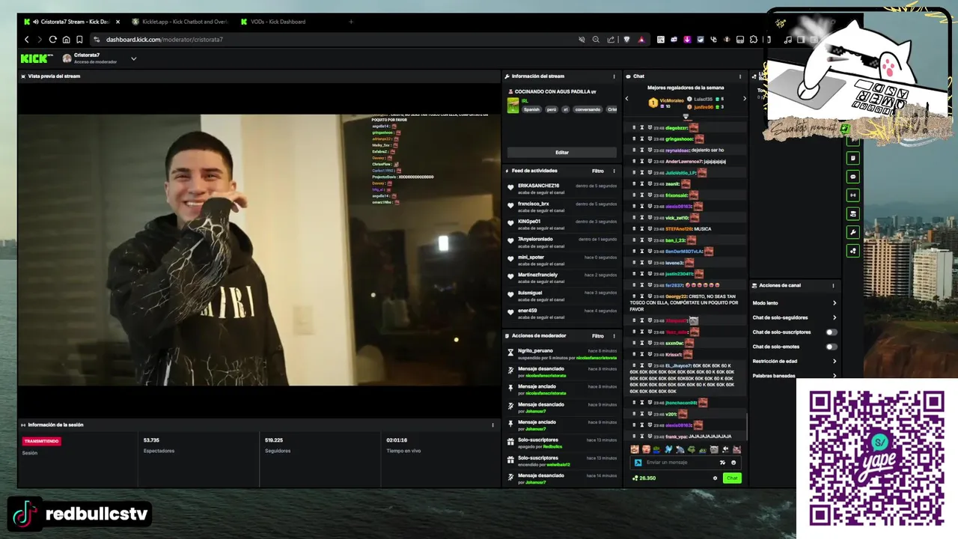Ban reynaldoac using the shield icon
Viewport: 958px width, 539px height.
[x=650, y=150]
